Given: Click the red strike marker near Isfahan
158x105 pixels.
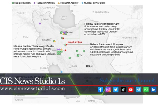Looking at the screenshot, I should [x=66, y=50].
